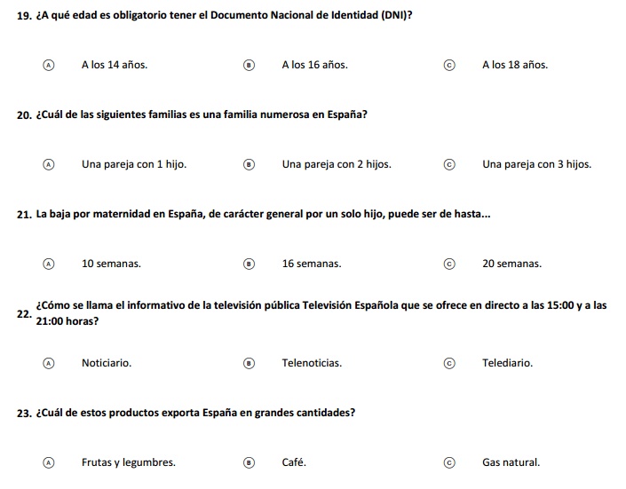
Task: Select 'Una pareja con 1 hijo' bubble
Action: tap(48, 164)
